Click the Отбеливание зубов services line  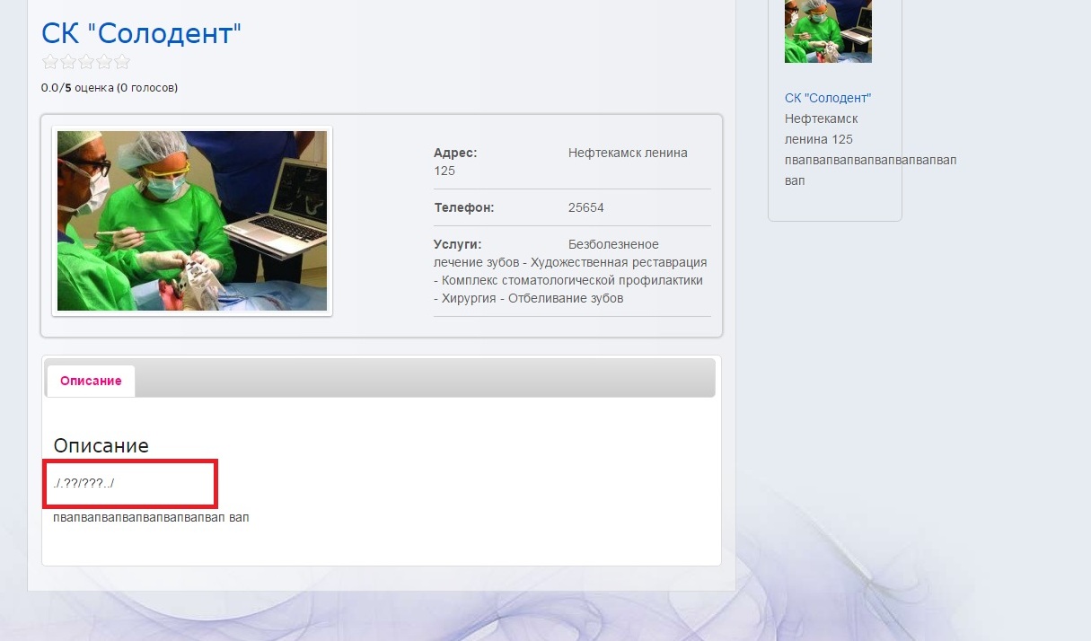(x=565, y=298)
